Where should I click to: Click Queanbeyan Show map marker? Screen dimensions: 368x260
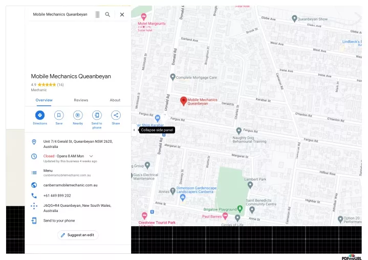point(294,18)
